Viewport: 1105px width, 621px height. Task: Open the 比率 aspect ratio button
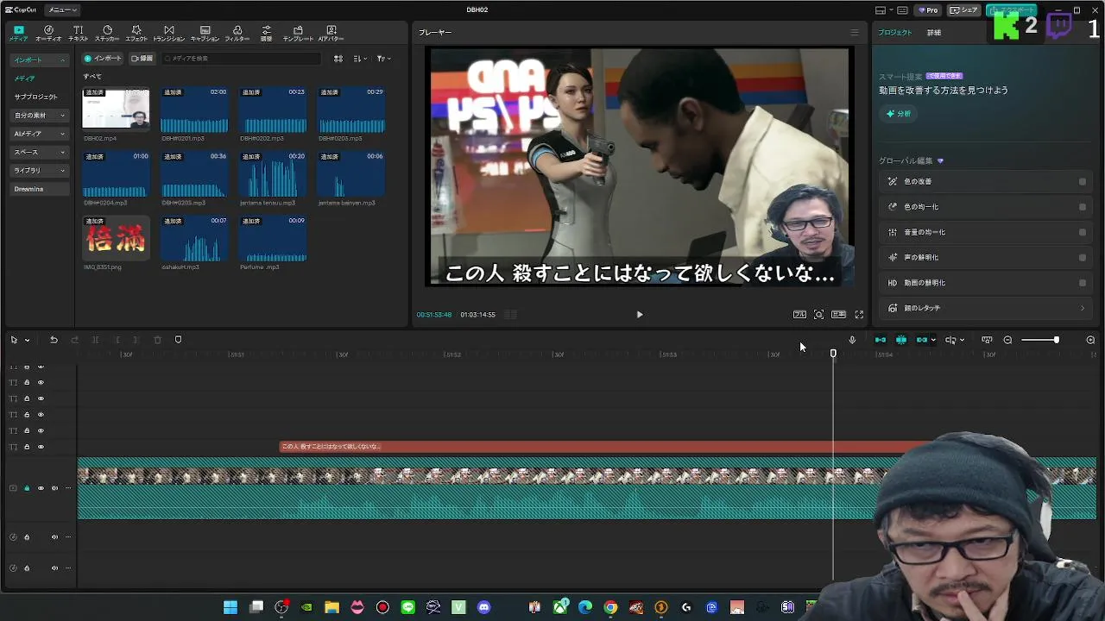(x=838, y=315)
